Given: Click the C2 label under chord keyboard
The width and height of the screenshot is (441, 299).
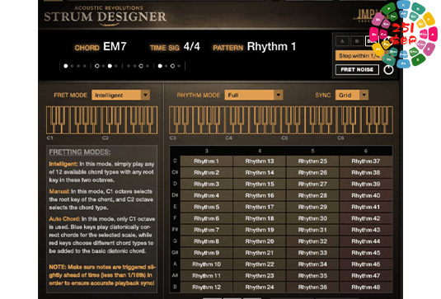Looking at the screenshot, I should pyautogui.click(x=106, y=138).
